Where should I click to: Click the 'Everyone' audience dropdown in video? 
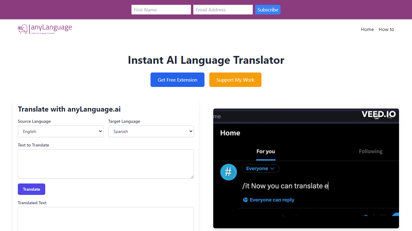point(261,168)
